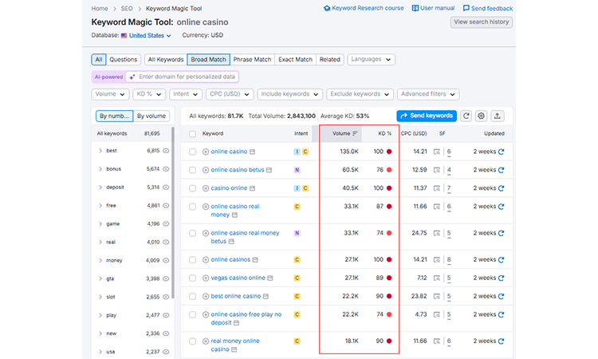598x359 pixels.
Task: Click SF count '8' for online casinos
Action: point(449,260)
